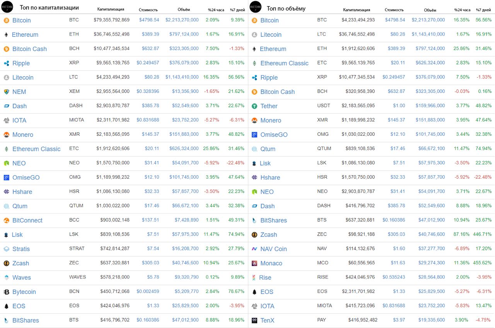The image size is (495, 328).
Task: Open the Rise coin link
Action: (265, 278)
